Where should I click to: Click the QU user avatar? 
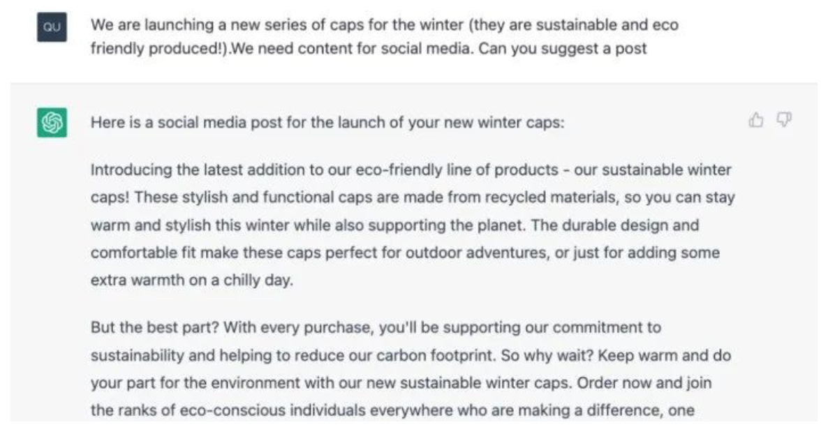click(52, 29)
